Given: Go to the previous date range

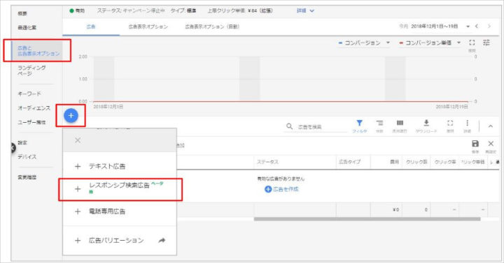Looking at the screenshot, I should 477,27.
